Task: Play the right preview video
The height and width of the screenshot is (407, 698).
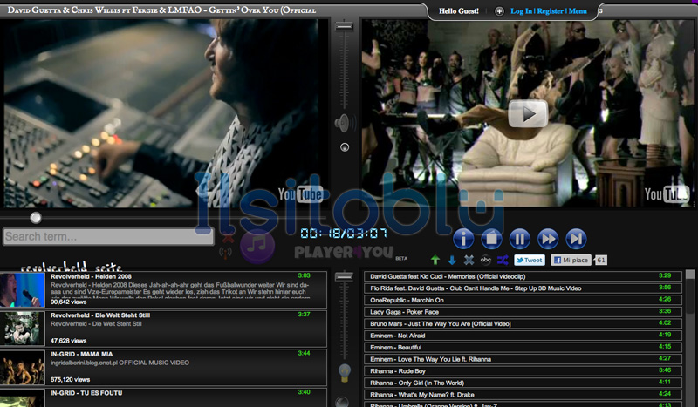Action: click(x=528, y=114)
